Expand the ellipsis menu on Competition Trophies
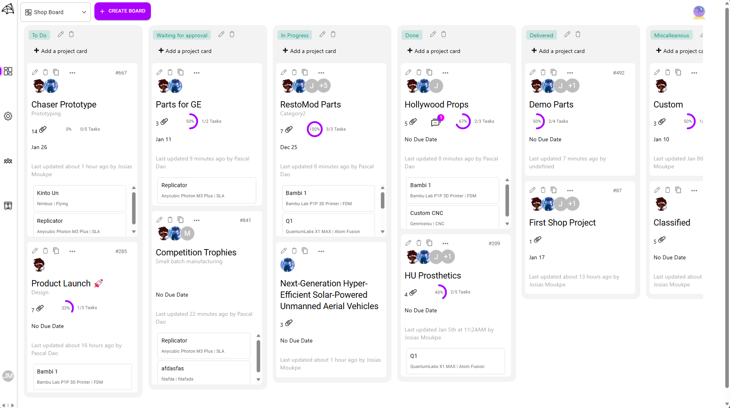Screen dimensions: 730x408 [x=197, y=220]
